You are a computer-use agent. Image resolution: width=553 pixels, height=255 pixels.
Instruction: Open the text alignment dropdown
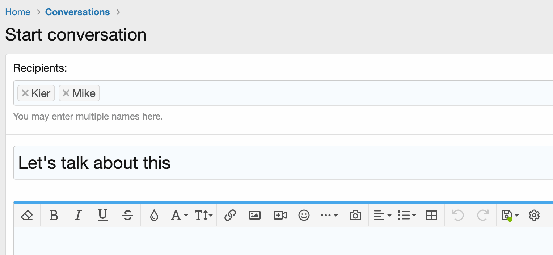pyautogui.click(x=383, y=216)
